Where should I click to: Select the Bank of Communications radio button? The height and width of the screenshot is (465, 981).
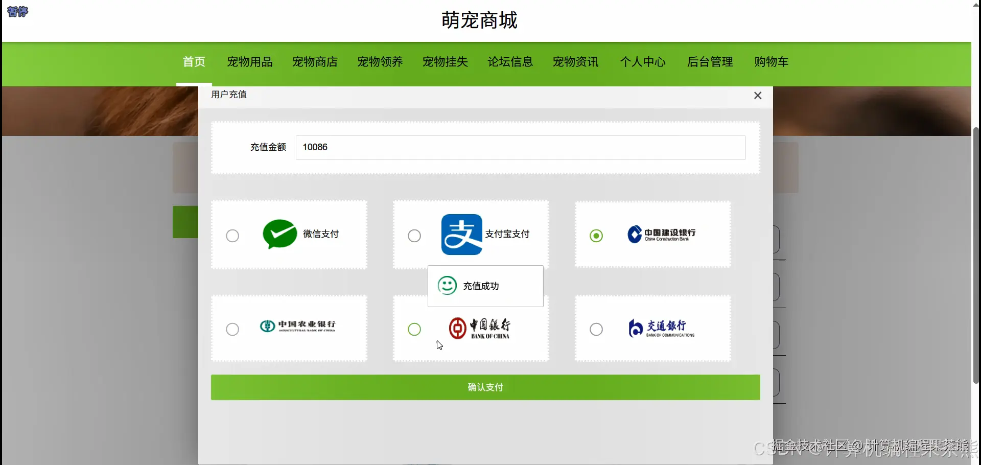(x=596, y=329)
